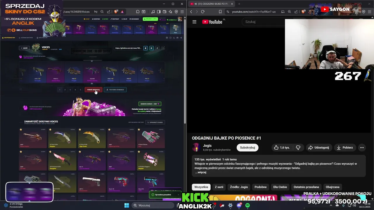This screenshot has width=374, height=210.
Task: Select quantity 3 for case opening
Action: [70, 90]
